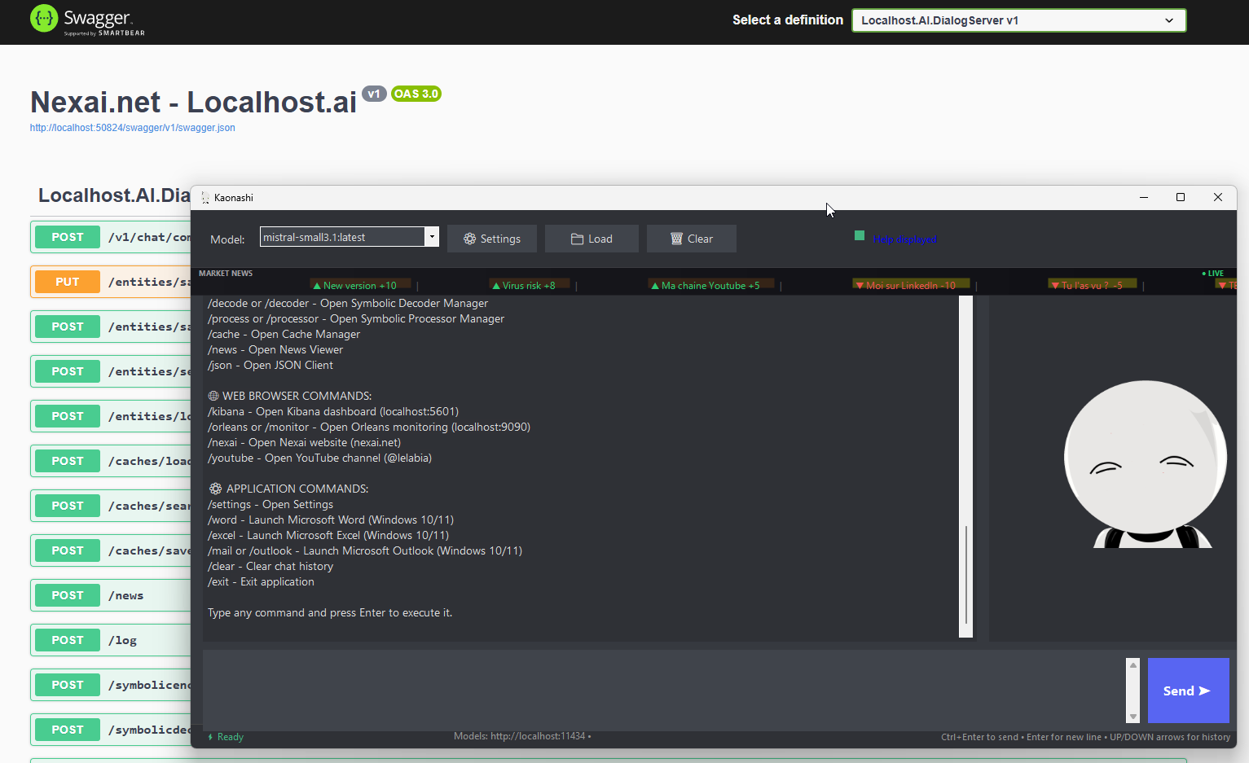This screenshot has height=763, width=1249.
Task: Click the LIVE indicator in market news
Action: [1213, 274]
